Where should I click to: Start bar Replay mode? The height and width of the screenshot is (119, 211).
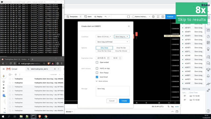pos(98,17)
